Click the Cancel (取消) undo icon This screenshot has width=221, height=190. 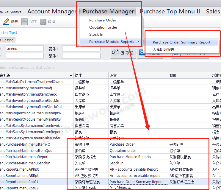pyautogui.click(x=43, y=22)
